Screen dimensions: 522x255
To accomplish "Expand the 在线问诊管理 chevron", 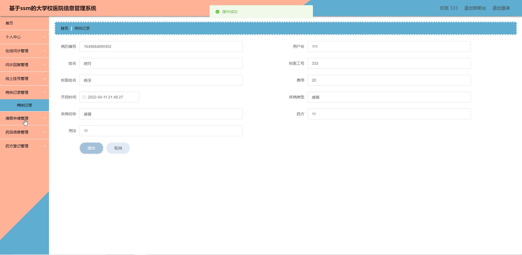I will (x=45, y=51).
